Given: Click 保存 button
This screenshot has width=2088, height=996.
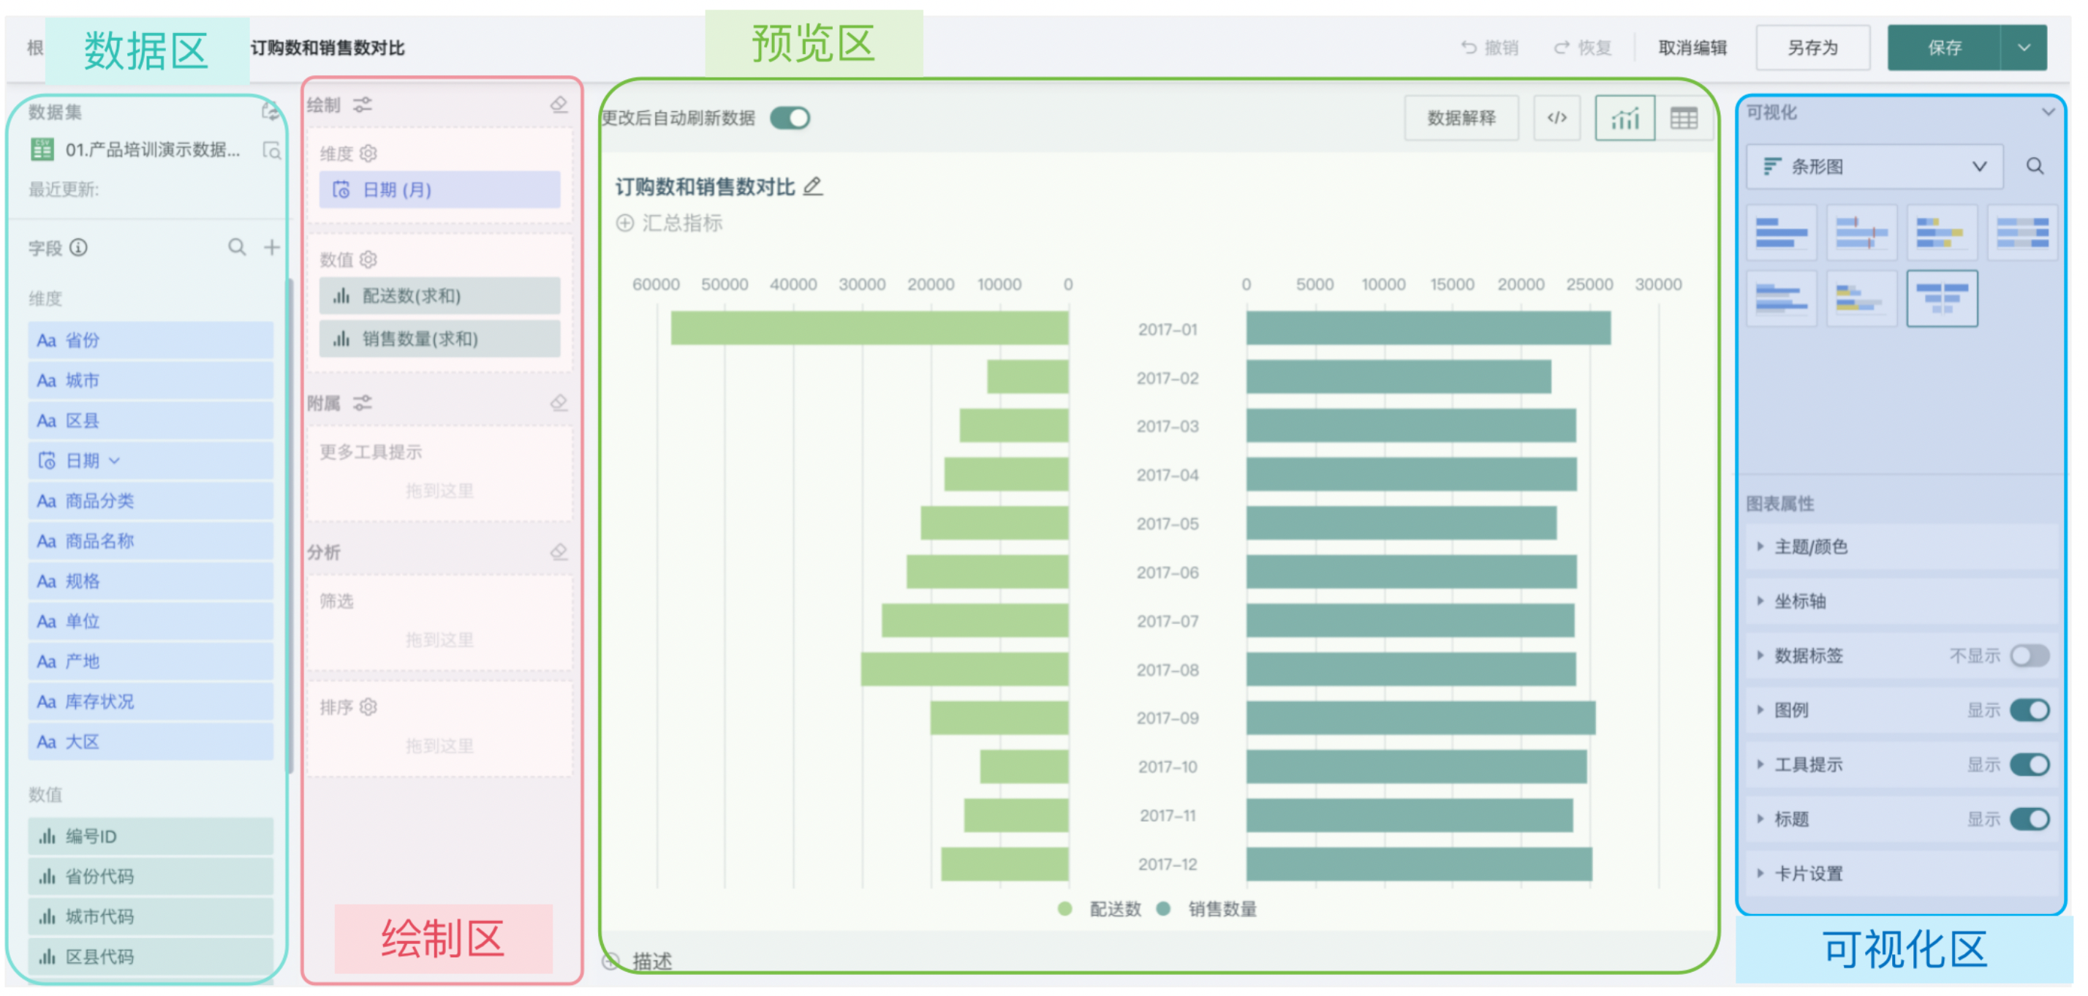Looking at the screenshot, I should 1945,48.
